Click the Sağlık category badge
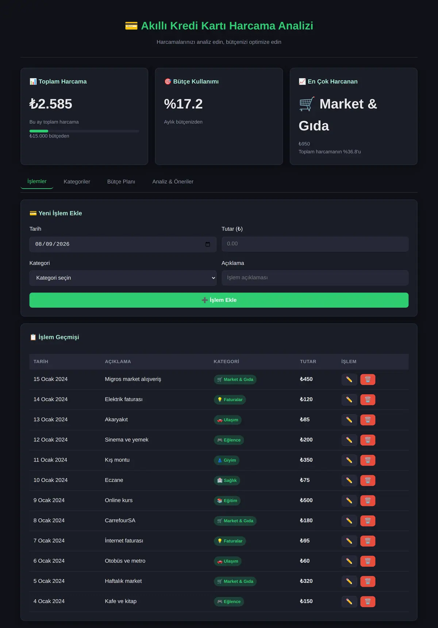The width and height of the screenshot is (438, 628). [x=227, y=480]
